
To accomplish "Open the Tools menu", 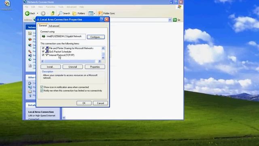I will coord(61,7).
